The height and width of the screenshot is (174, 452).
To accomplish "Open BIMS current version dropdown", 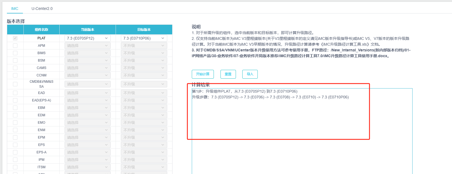I will pos(87,53).
